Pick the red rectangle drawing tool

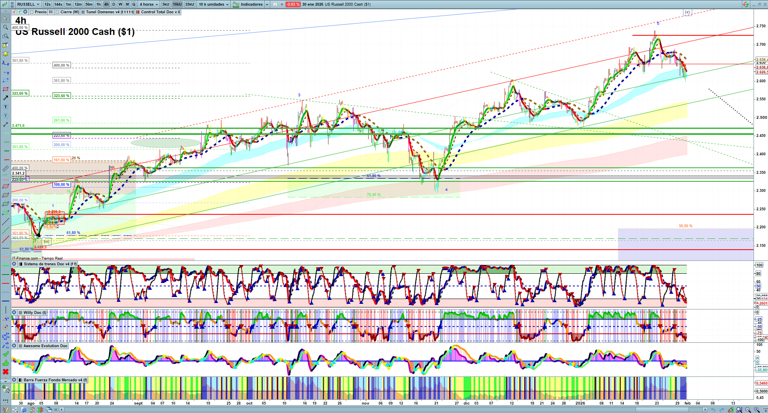point(6,89)
